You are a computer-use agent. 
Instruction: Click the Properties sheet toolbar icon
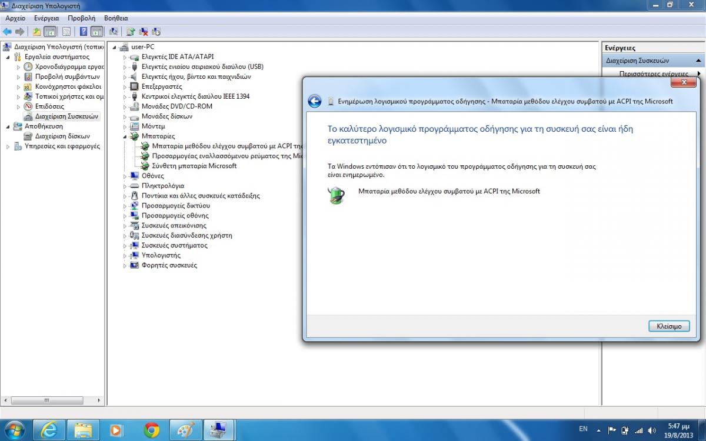66,31
